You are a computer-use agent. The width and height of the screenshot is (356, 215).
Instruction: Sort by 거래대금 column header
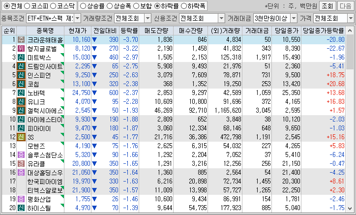(257, 31)
